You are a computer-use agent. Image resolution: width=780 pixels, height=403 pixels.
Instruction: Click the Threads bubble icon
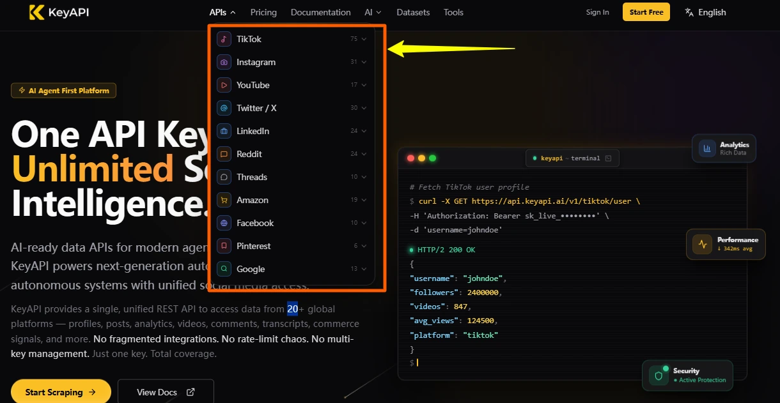pyautogui.click(x=224, y=177)
